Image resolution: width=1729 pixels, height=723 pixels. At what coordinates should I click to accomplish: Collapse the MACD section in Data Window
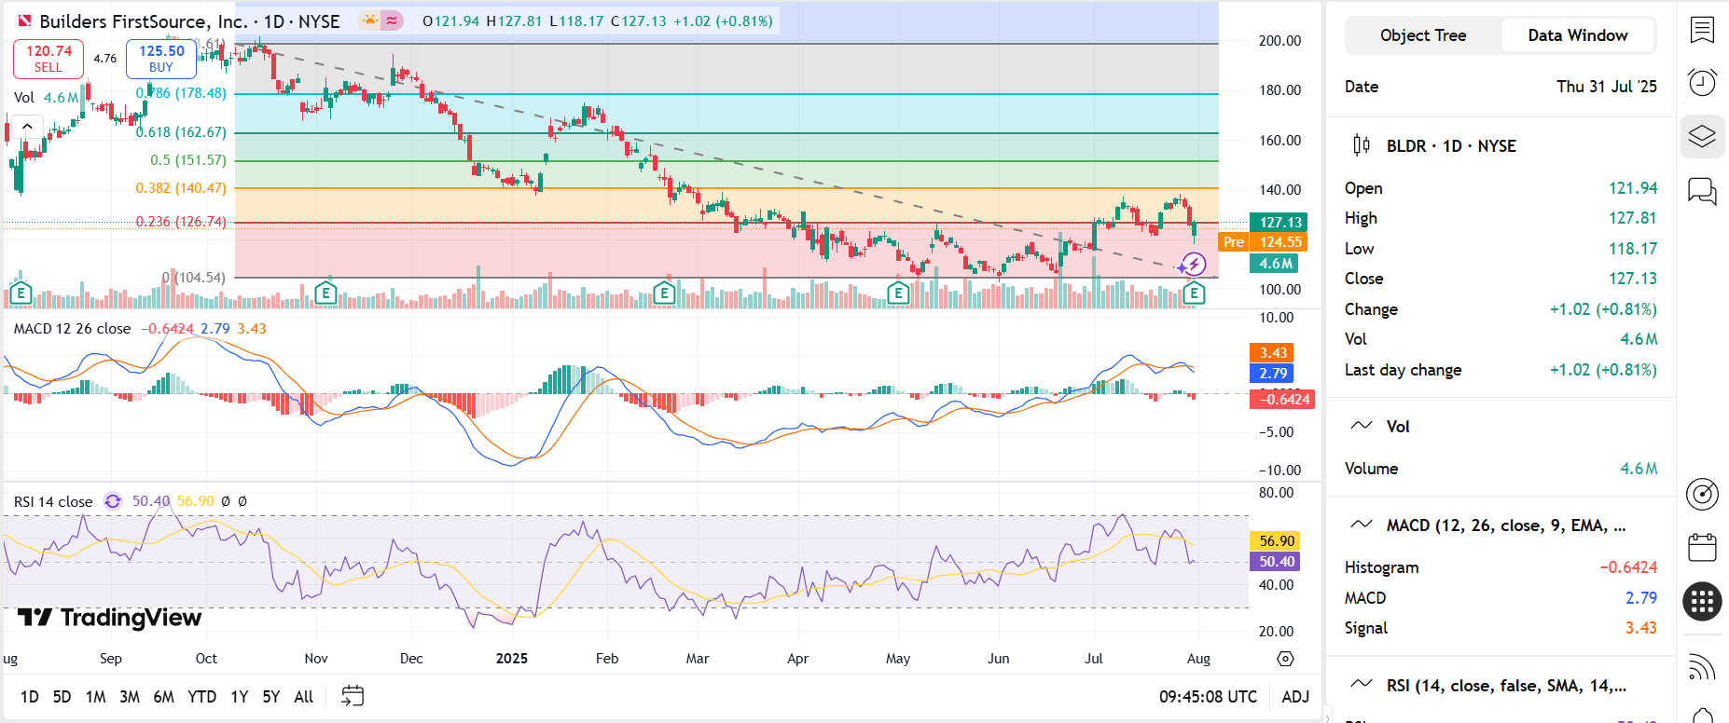click(x=1362, y=525)
